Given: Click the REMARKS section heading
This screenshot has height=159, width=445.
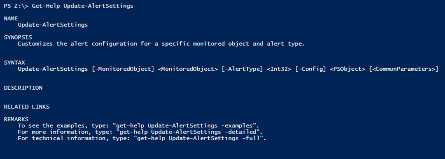Looking at the screenshot, I should click(16, 119).
